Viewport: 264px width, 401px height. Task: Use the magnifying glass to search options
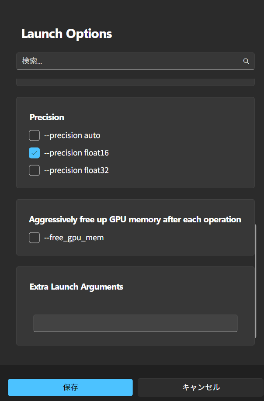coord(246,61)
